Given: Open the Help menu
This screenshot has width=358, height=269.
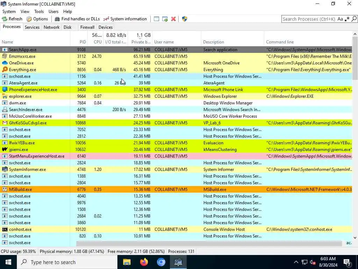Looking at the screenshot, I should pos(67,12).
